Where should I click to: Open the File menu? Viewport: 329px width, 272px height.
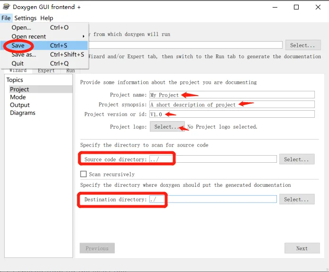(x=6, y=18)
